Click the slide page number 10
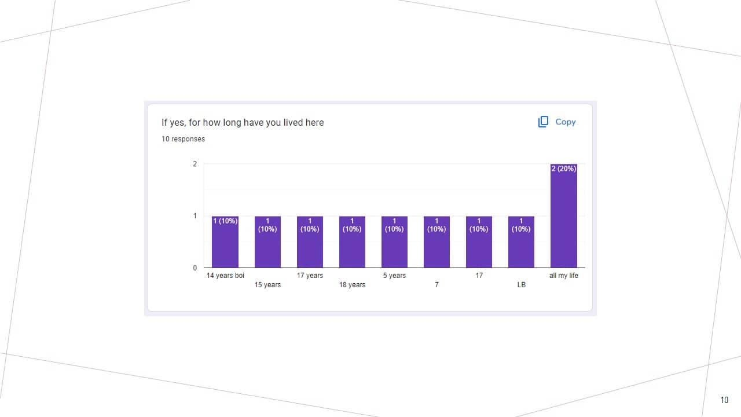This screenshot has width=741, height=417. click(x=724, y=400)
